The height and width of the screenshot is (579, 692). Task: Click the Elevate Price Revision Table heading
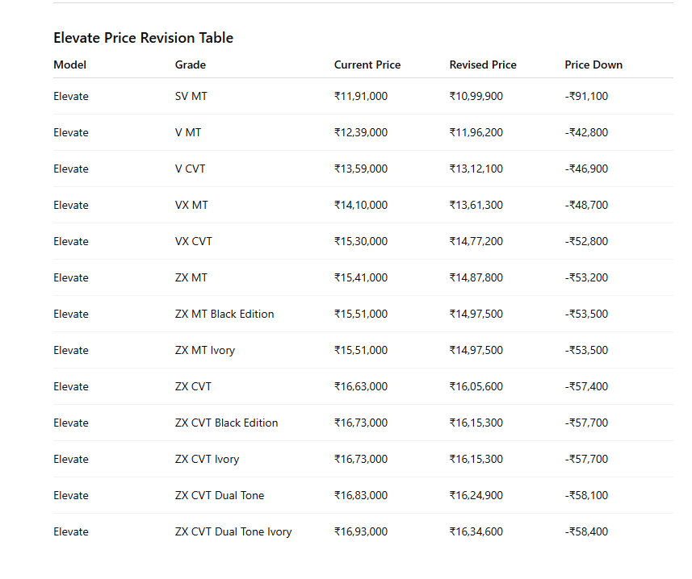click(143, 38)
